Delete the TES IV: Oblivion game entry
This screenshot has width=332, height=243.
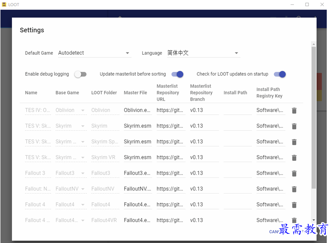(x=294, y=111)
